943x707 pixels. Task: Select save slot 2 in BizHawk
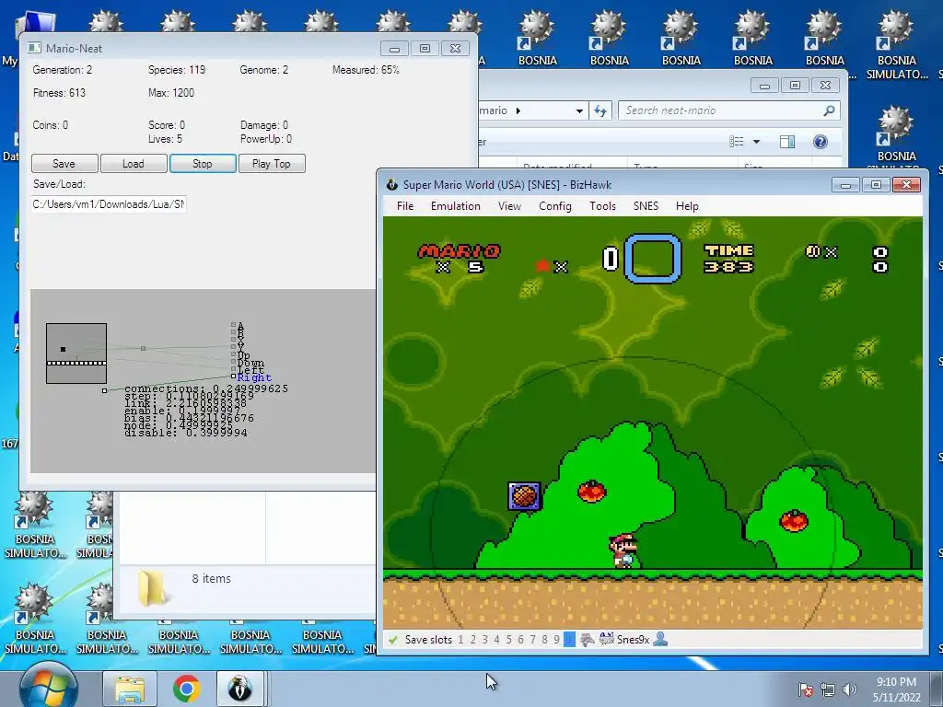[472, 640]
